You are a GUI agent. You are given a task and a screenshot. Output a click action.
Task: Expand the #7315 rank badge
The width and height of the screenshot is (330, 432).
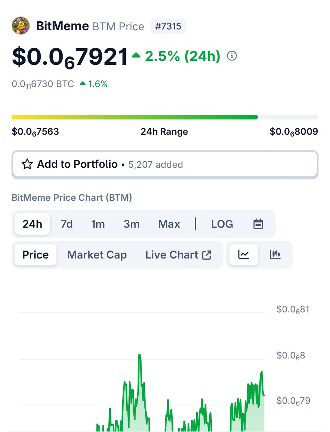[x=168, y=26]
